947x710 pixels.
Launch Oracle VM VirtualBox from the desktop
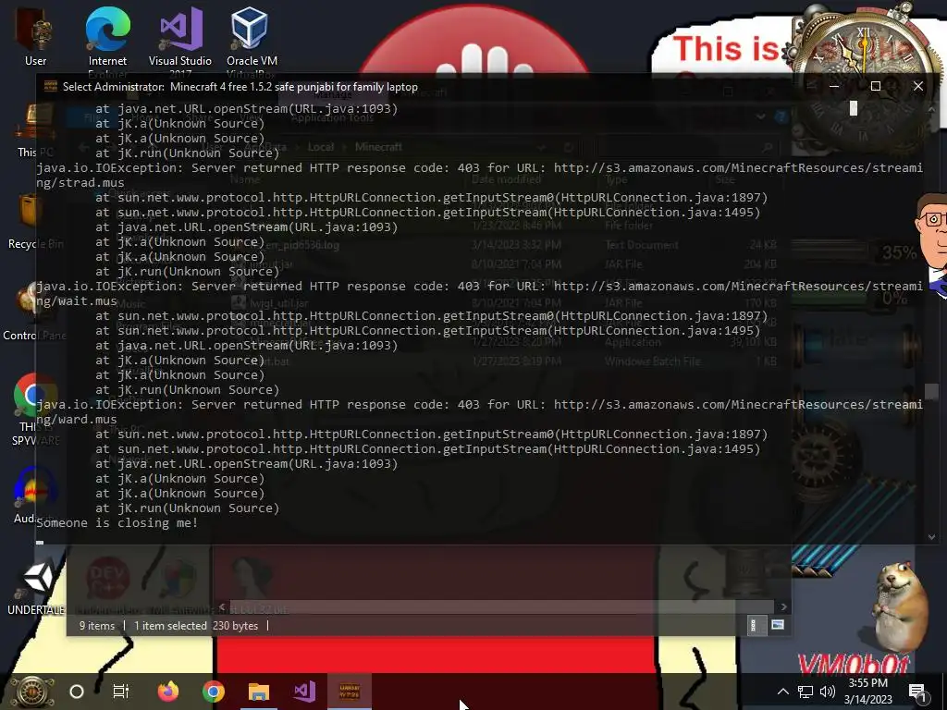coord(252,39)
